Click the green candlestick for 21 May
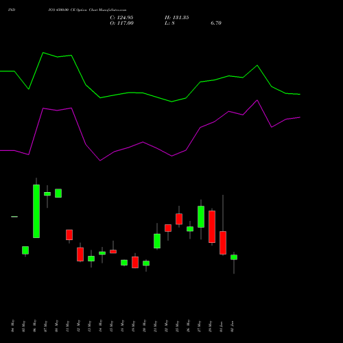Image resolution: width=343 pixels, height=343 pixels. [x=157, y=241]
